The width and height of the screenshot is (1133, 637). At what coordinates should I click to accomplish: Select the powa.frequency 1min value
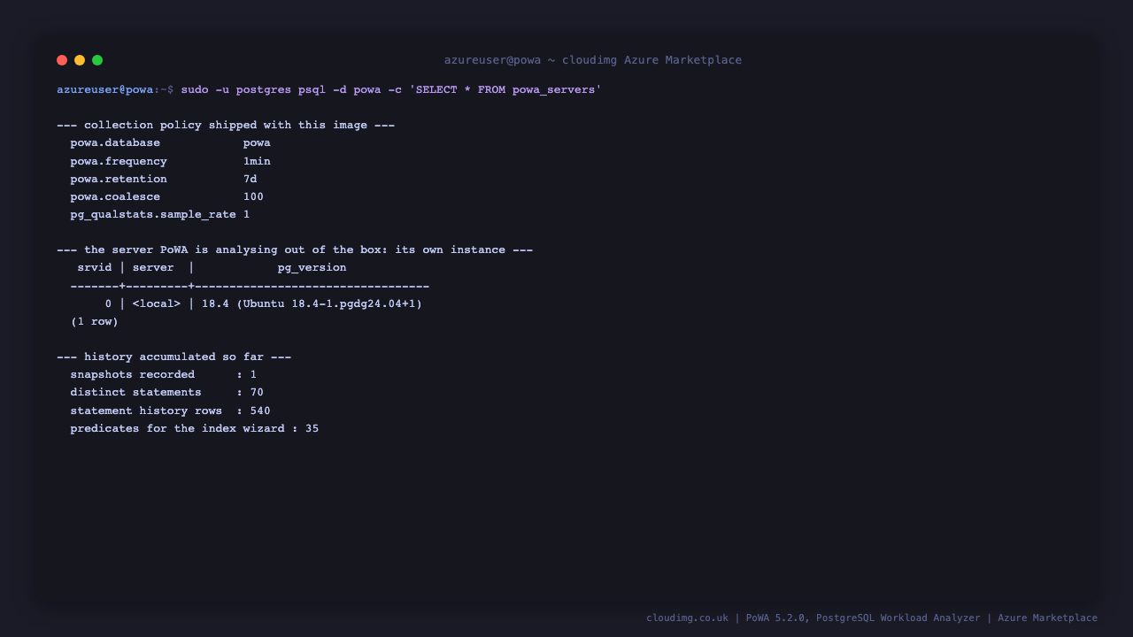pyautogui.click(x=257, y=161)
